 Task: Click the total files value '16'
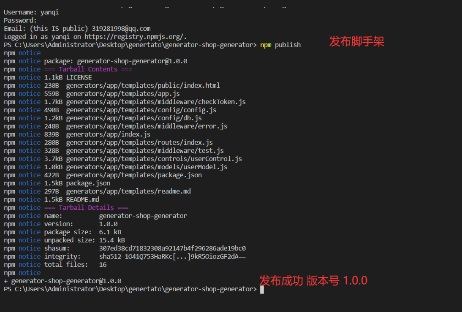click(103, 265)
